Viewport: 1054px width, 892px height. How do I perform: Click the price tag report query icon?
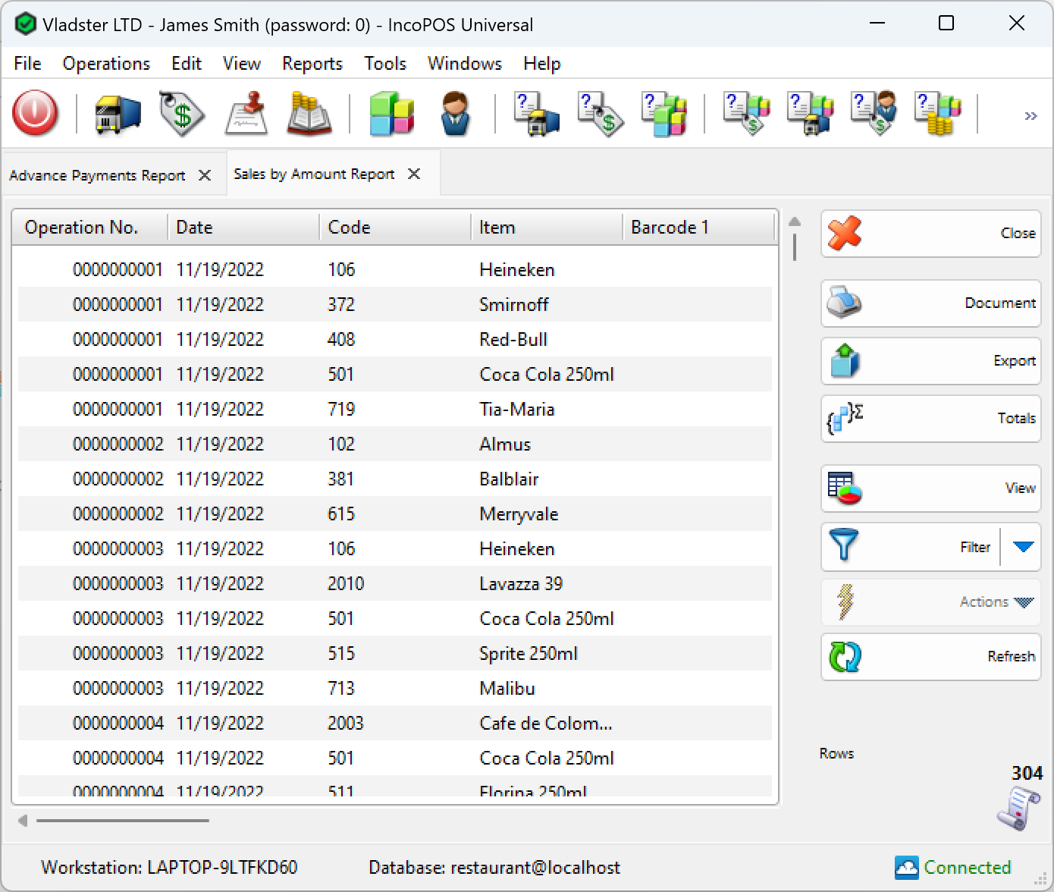click(x=601, y=115)
